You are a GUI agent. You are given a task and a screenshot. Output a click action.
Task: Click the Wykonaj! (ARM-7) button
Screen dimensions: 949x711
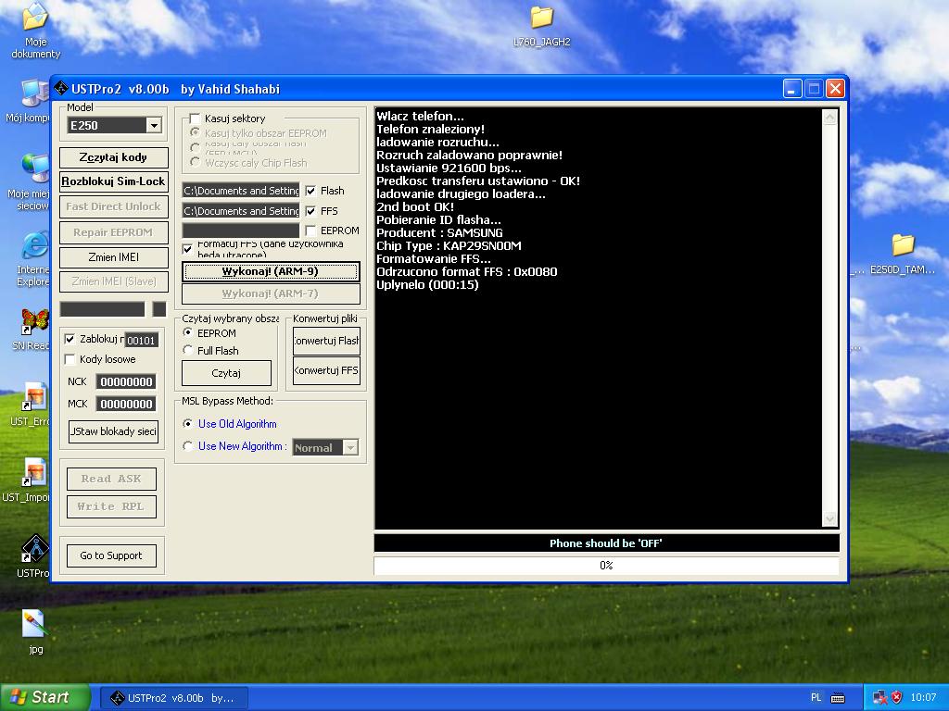[x=271, y=293]
